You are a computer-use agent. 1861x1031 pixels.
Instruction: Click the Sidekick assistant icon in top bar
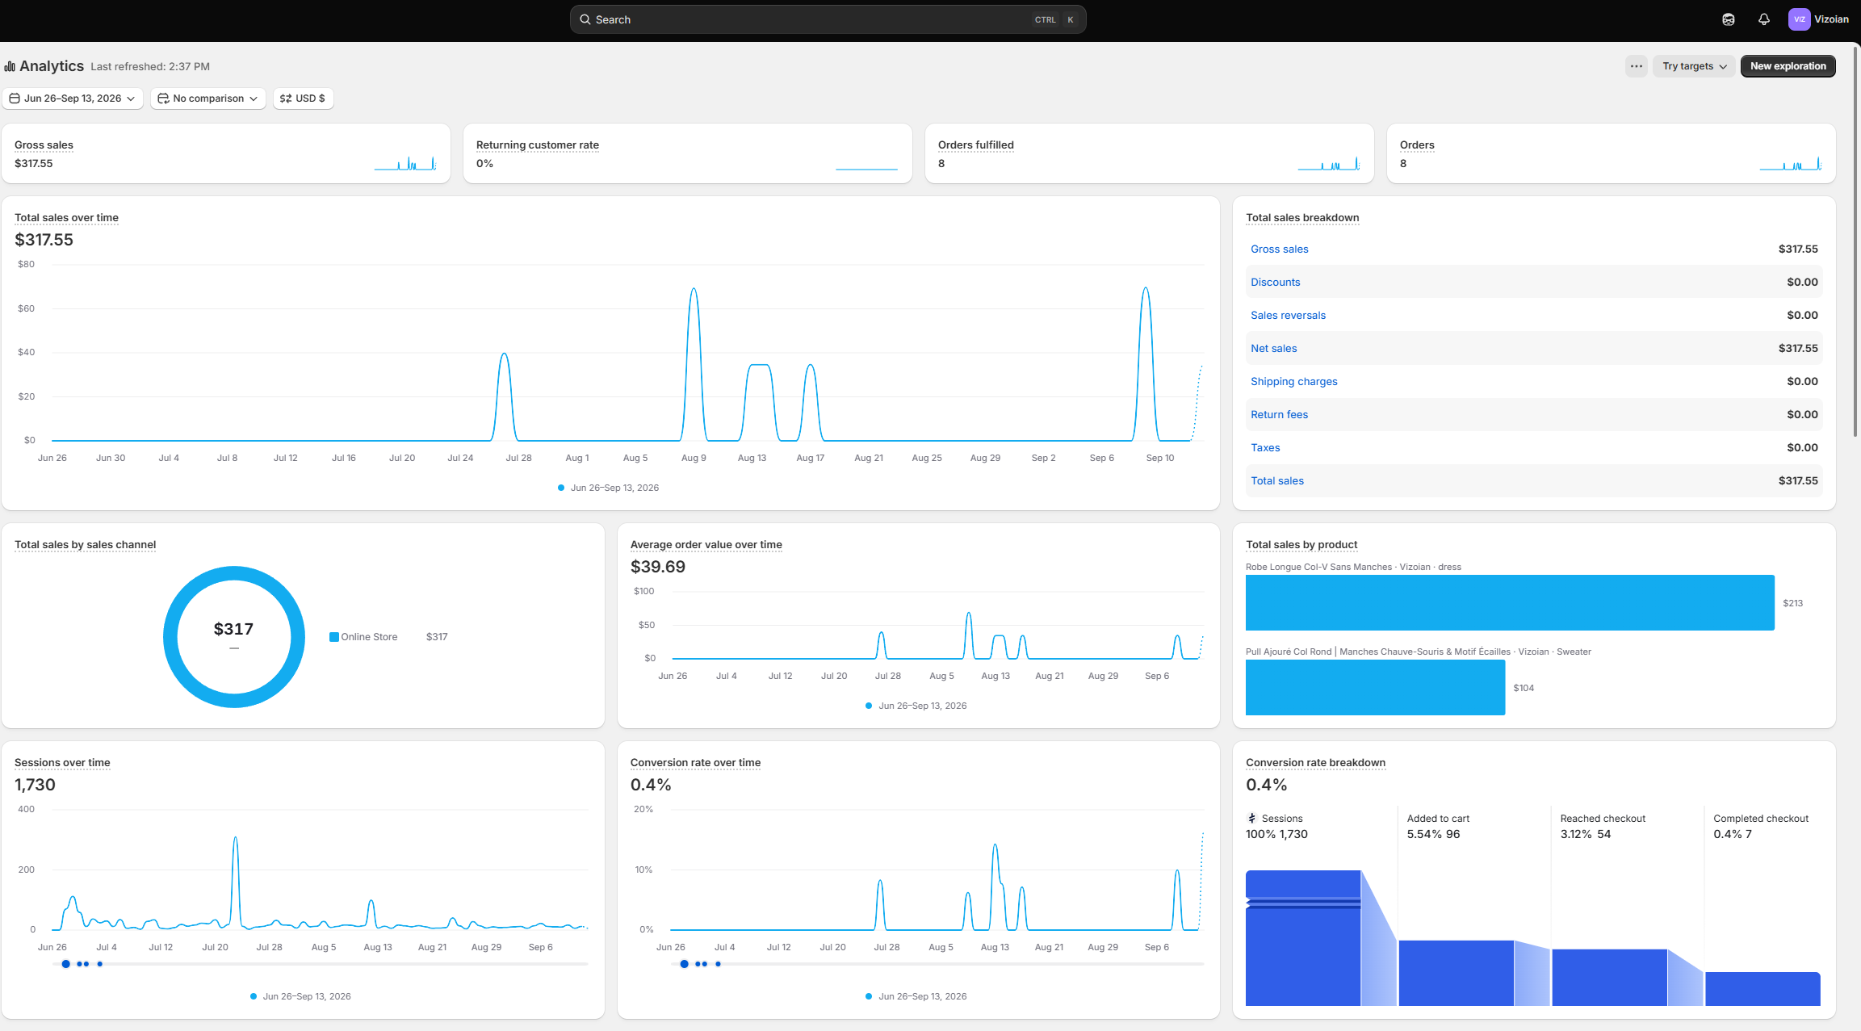pyautogui.click(x=1729, y=19)
